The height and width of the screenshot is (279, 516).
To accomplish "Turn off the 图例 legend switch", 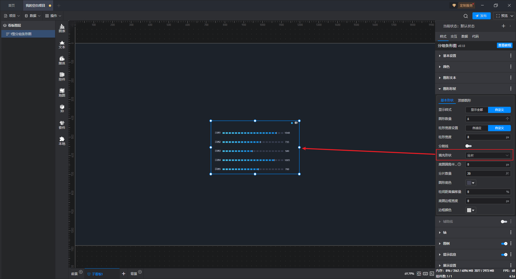I will [504, 244].
